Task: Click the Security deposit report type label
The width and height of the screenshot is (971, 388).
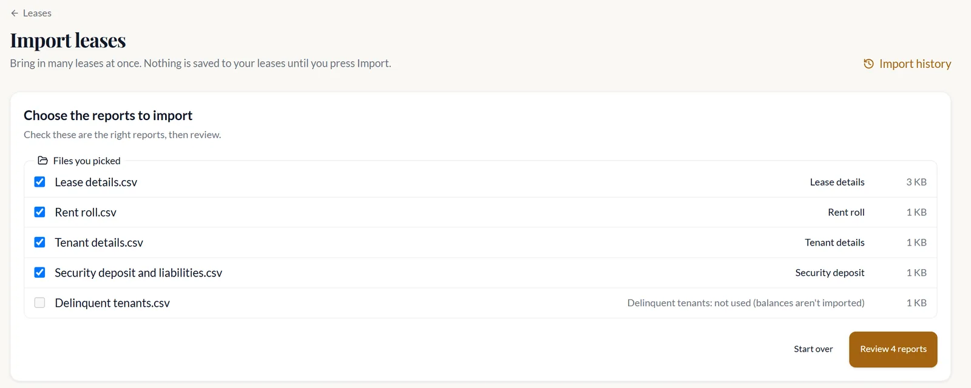Action: click(830, 273)
